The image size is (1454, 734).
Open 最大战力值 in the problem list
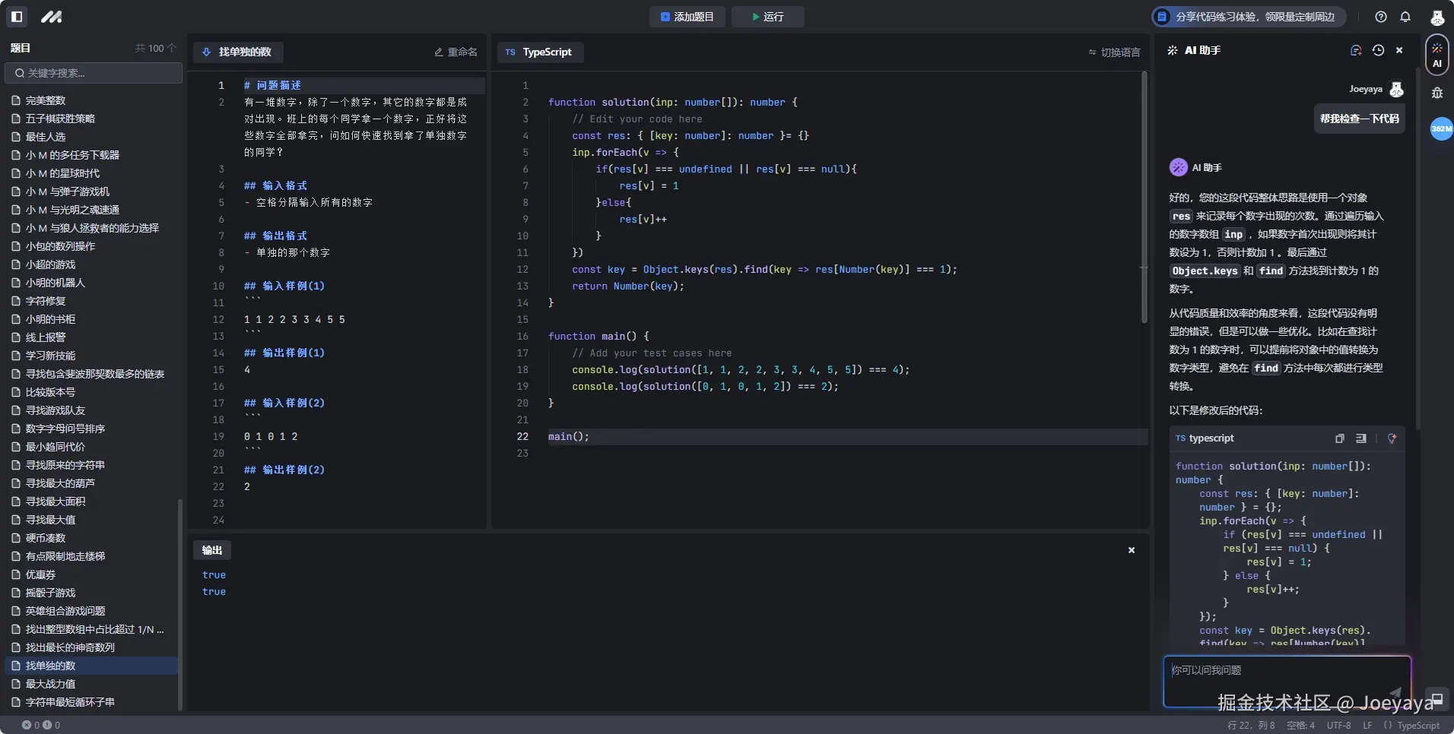click(x=50, y=684)
